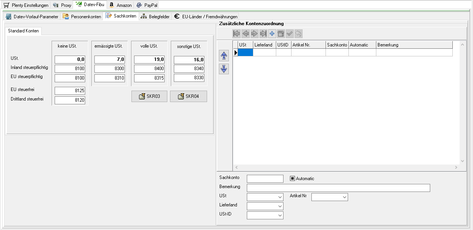Add new record with blue plus icon

point(272,34)
